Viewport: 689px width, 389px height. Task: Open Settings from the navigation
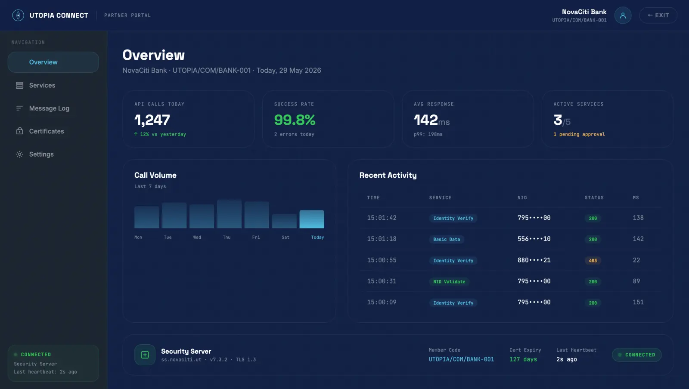tap(53, 154)
